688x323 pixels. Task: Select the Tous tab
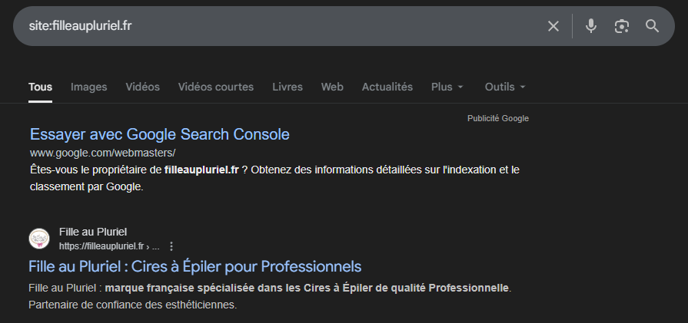(x=41, y=87)
